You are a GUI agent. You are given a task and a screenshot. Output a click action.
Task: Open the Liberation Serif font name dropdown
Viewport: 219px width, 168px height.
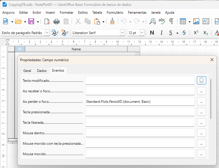(122, 33)
